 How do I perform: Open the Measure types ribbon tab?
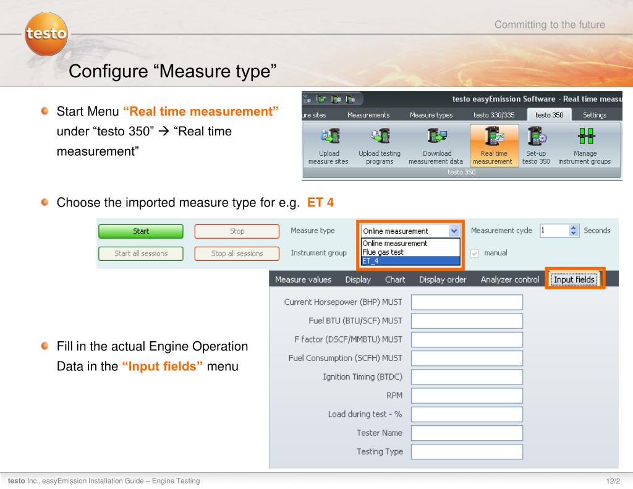coord(431,115)
